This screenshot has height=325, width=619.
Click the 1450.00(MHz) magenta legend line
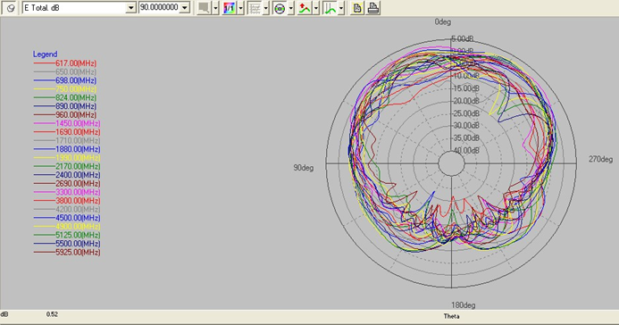45,123
